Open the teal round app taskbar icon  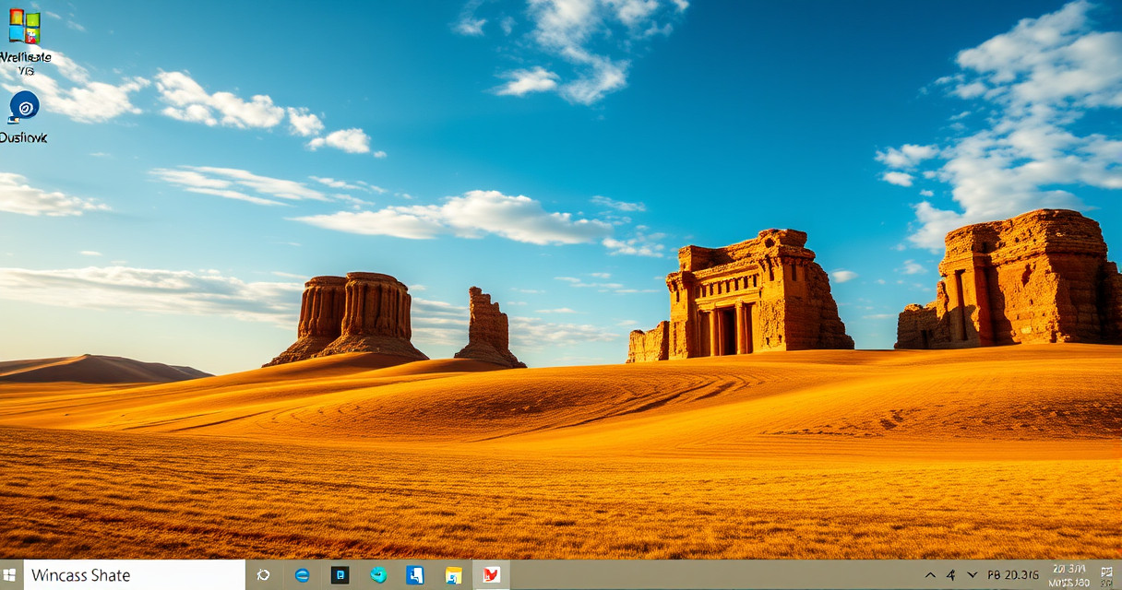378,575
